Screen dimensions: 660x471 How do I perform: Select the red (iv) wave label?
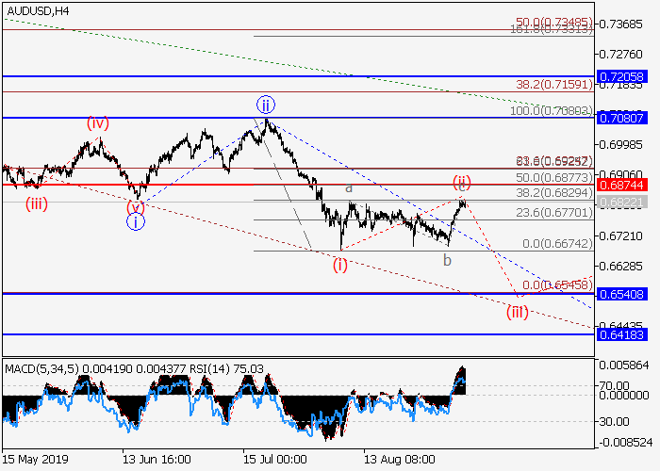coord(97,122)
